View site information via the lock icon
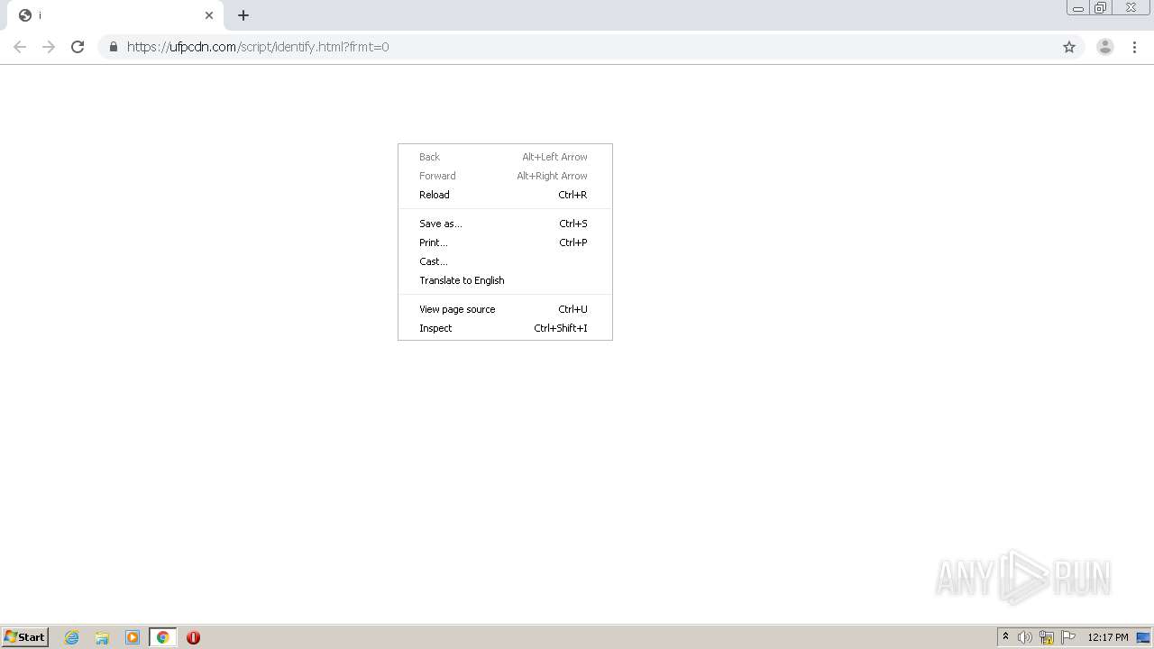Viewport: 1154px width, 649px height. click(x=113, y=47)
